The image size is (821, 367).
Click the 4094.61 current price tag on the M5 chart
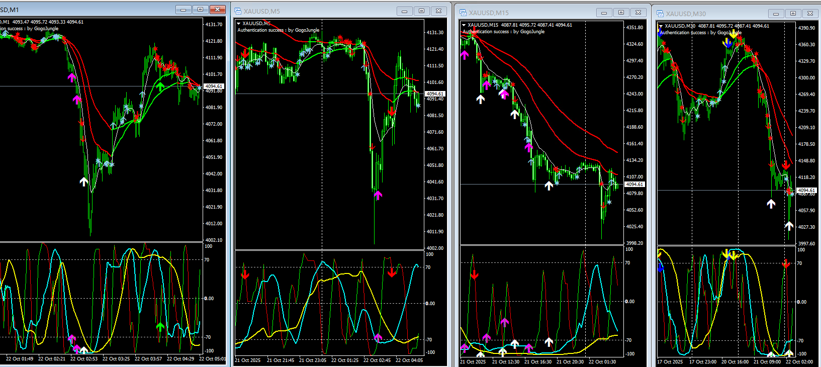point(435,94)
